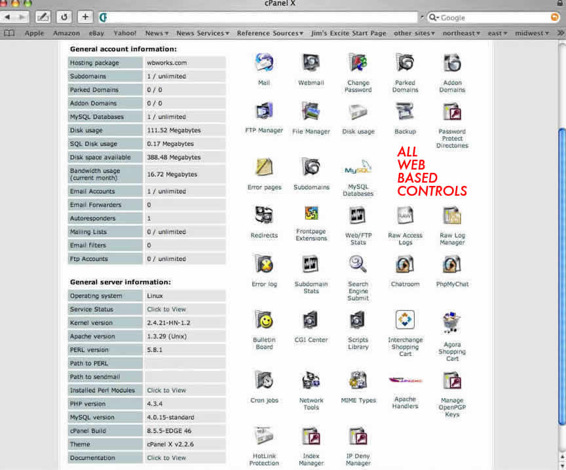Click the Subdomains icon
This screenshot has height=470, width=566.
[x=311, y=168]
